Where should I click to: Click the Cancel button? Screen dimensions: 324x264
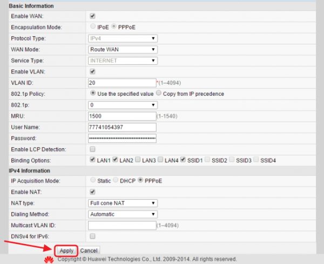click(89, 251)
